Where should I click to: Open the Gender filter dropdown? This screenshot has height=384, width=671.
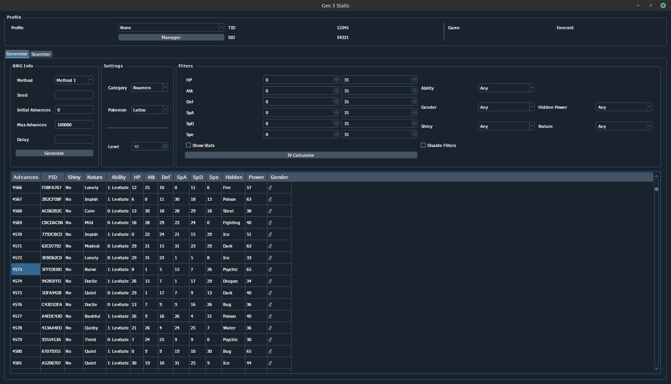(506, 107)
